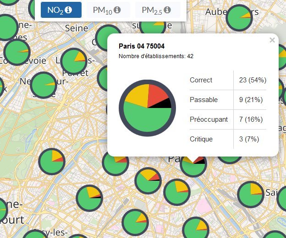
Task: Open the NO2 info icon
Action: [x=68, y=10]
